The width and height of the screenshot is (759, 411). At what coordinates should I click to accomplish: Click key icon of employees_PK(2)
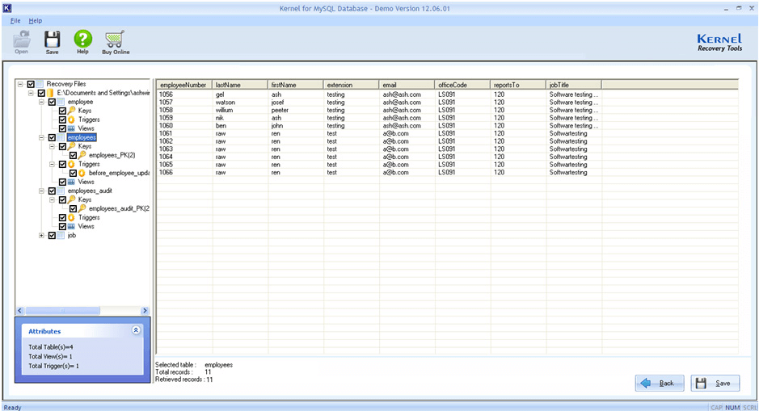point(82,155)
